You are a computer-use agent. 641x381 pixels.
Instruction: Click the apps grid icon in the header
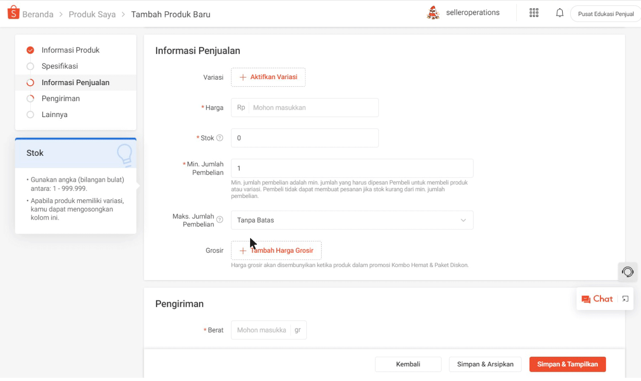(533, 12)
